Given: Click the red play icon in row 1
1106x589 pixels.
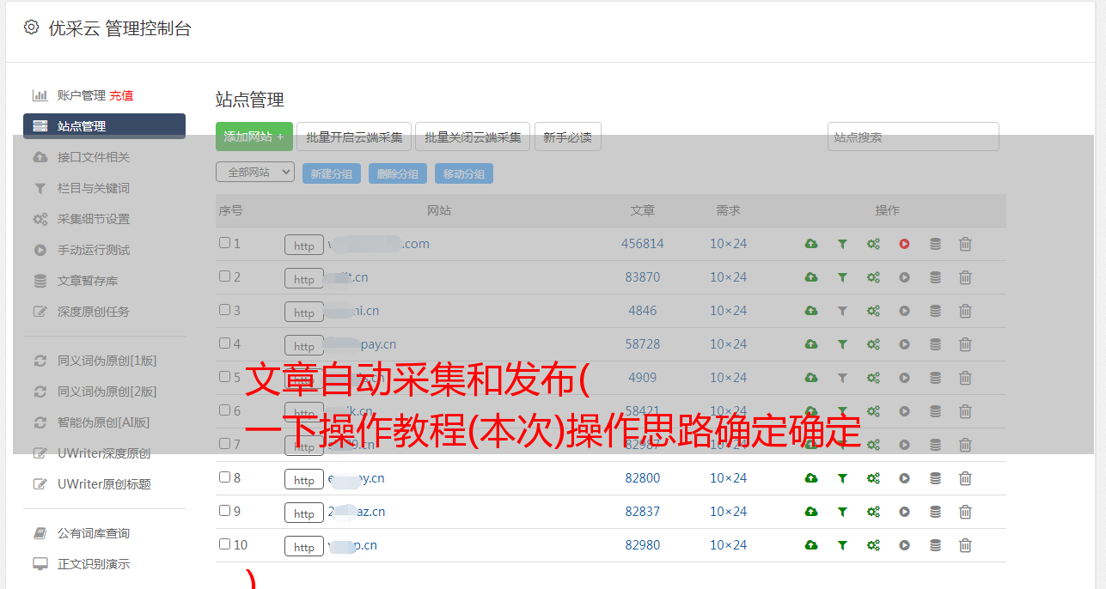Looking at the screenshot, I should 904,244.
